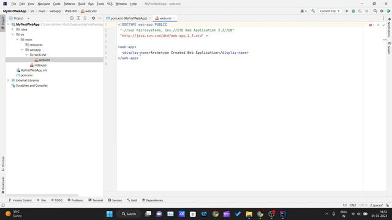Open the Bookmarks tool window on the left edge

(x=3, y=185)
